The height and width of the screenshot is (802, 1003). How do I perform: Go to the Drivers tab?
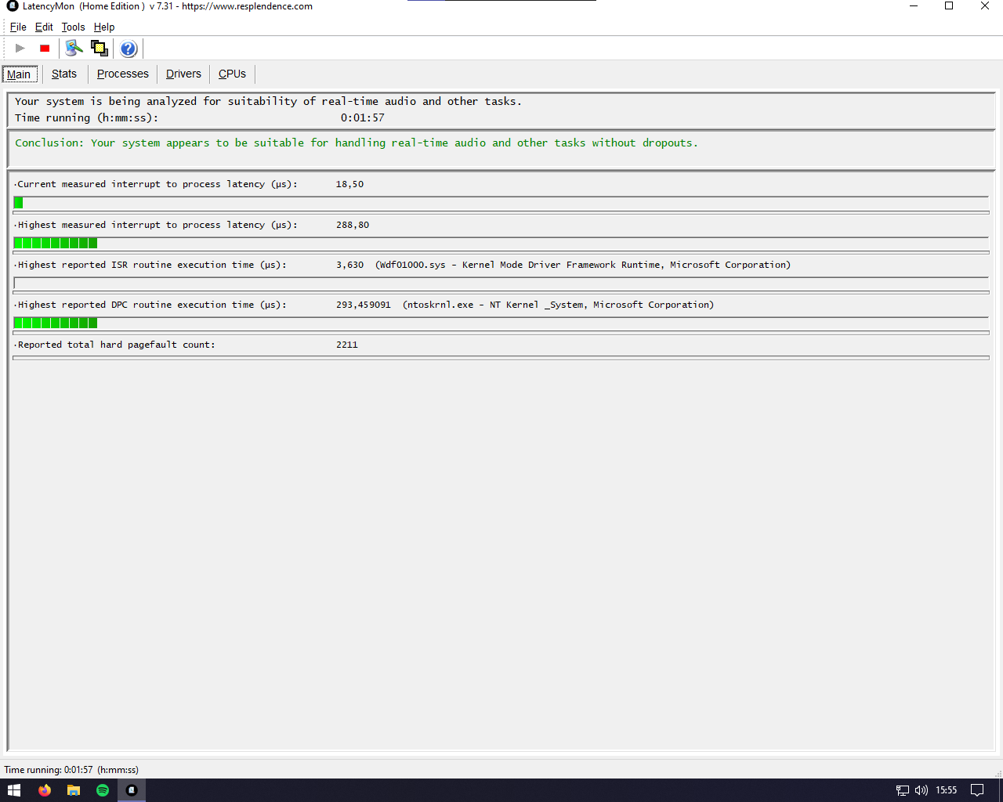pyautogui.click(x=183, y=74)
